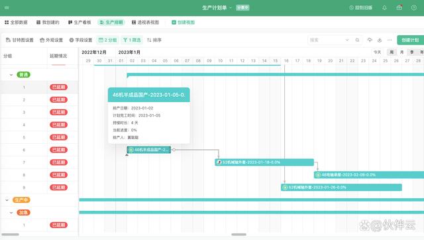Select the 46电轴承章-2023-02-09 task bar

pyautogui.click(x=369, y=175)
